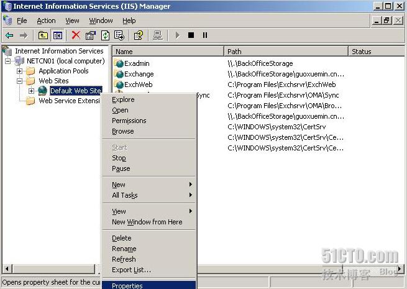Collapse the NETCN01 tree node

pyautogui.click(x=8, y=62)
